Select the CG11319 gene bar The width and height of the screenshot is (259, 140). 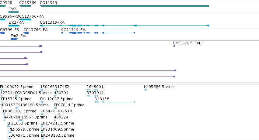click(124, 6)
